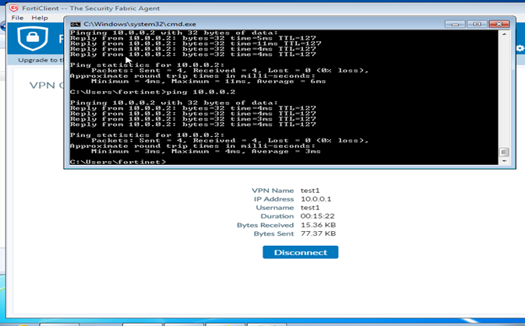Viewport: 525px width, 326px height.
Task: Click the Bytes Sent value 77.37 KB
Action: (318, 233)
